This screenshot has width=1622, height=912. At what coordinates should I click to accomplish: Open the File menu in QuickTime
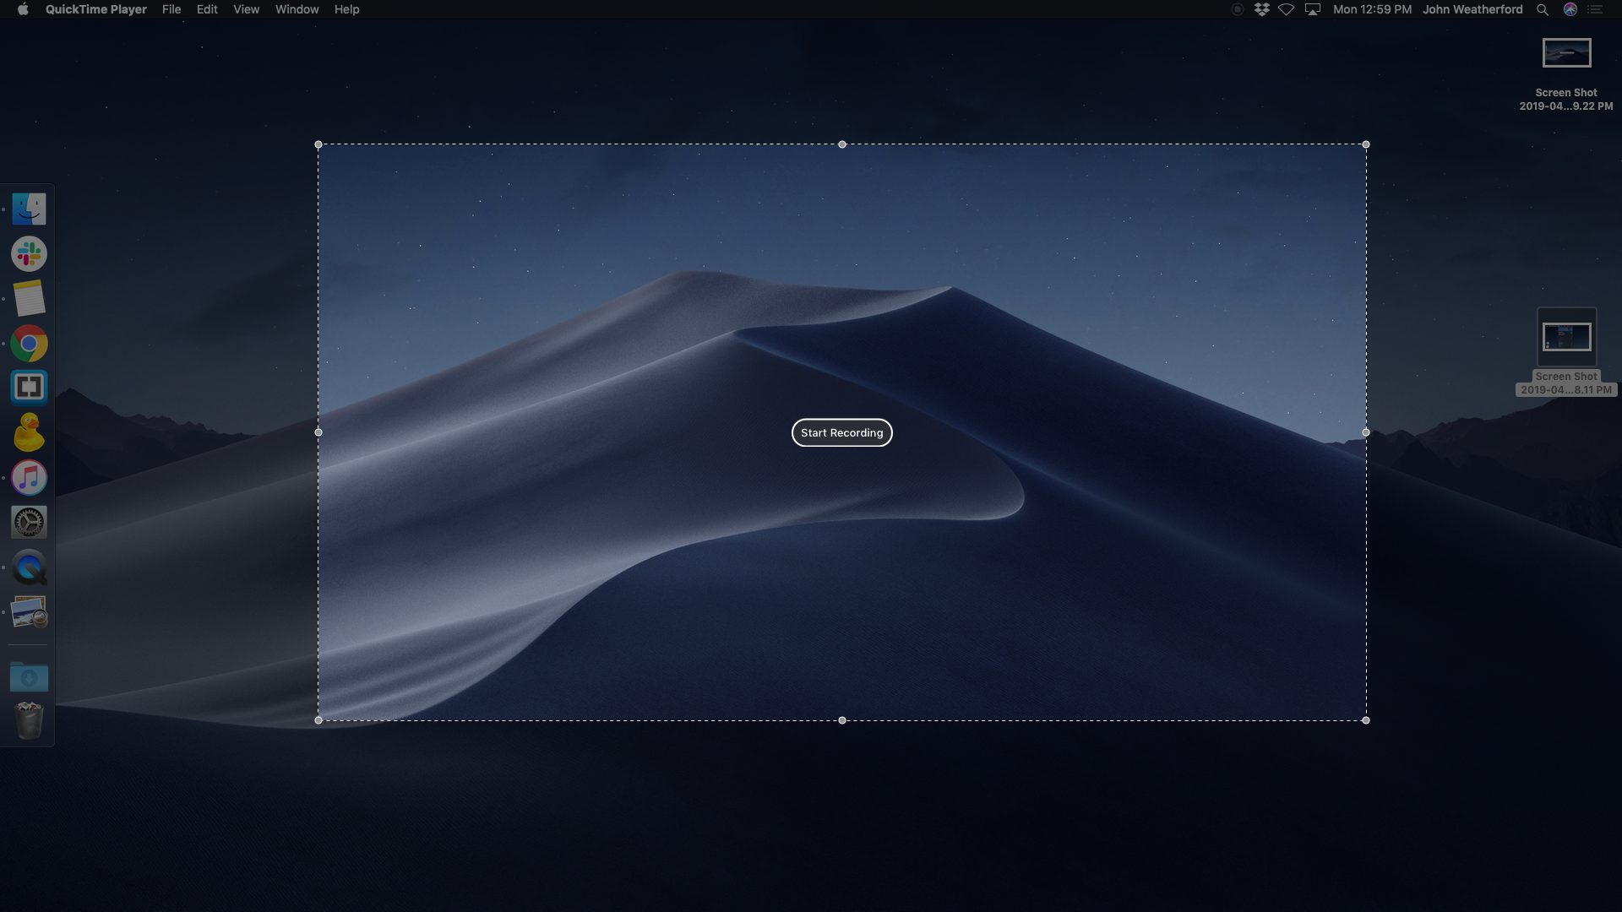click(171, 10)
